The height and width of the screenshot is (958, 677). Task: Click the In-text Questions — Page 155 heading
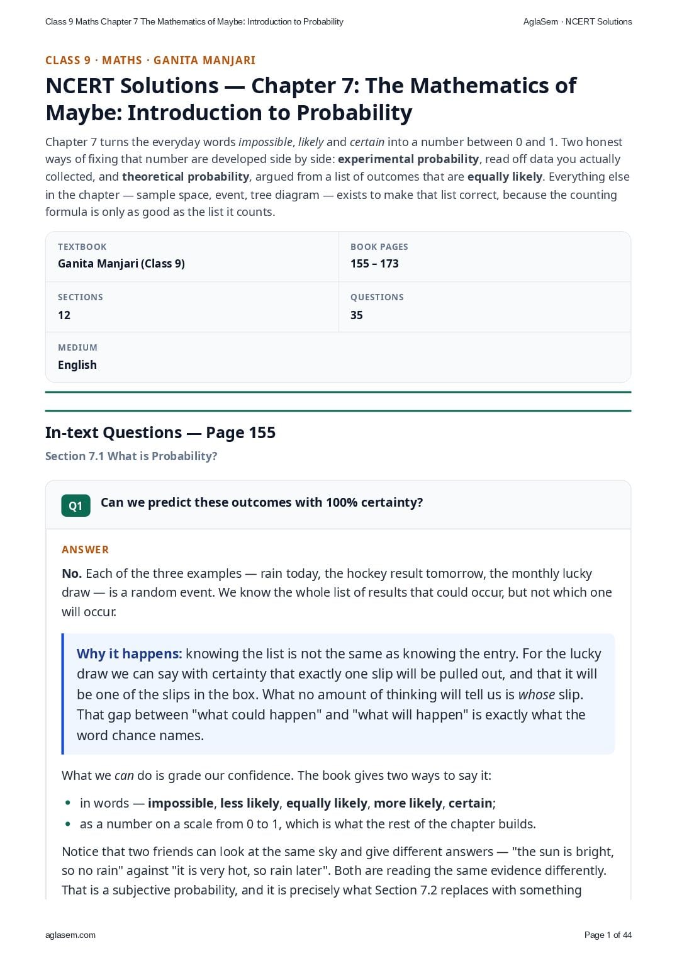pos(160,432)
